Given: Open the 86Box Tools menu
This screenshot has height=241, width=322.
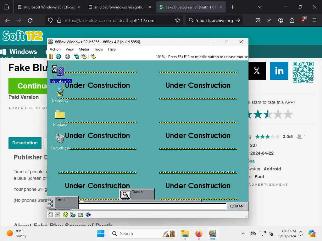Looking at the screenshot, I should tap(98, 49).
